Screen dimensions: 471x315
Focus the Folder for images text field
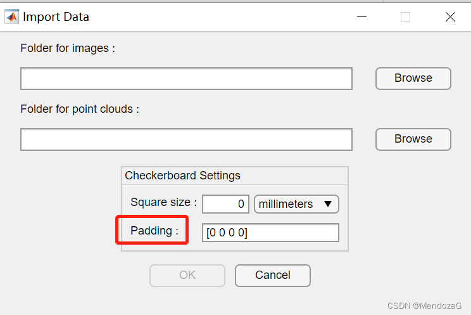pyautogui.click(x=186, y=79)
